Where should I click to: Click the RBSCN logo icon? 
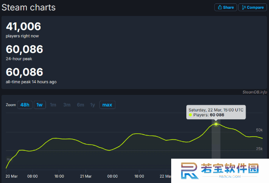coord(189,171)
